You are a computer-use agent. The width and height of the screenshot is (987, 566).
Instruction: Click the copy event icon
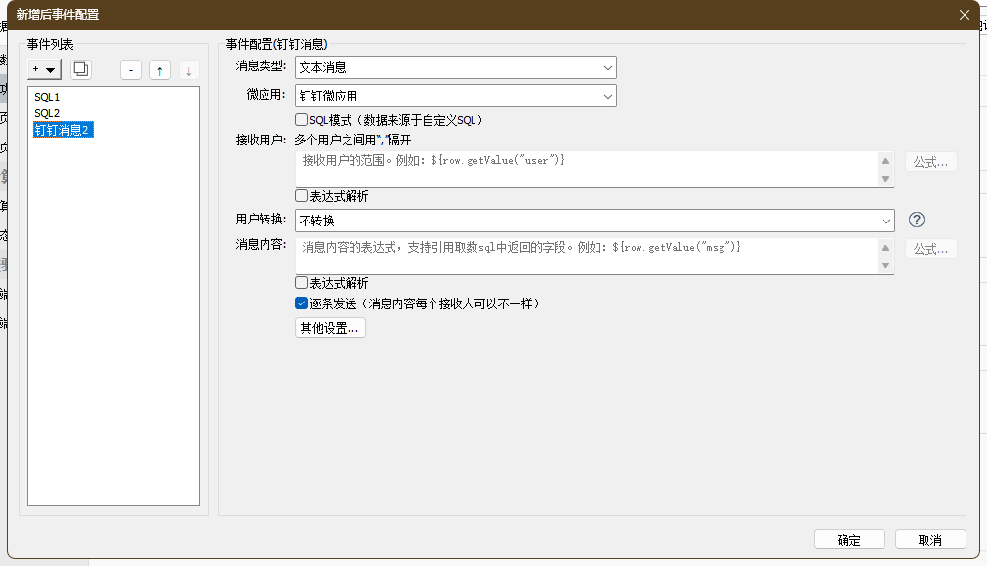pyautogui.click(x=81, y=69)
